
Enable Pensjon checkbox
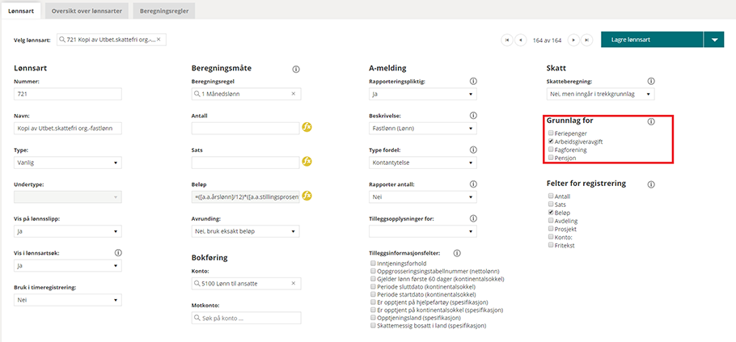[x=551, y=158]
